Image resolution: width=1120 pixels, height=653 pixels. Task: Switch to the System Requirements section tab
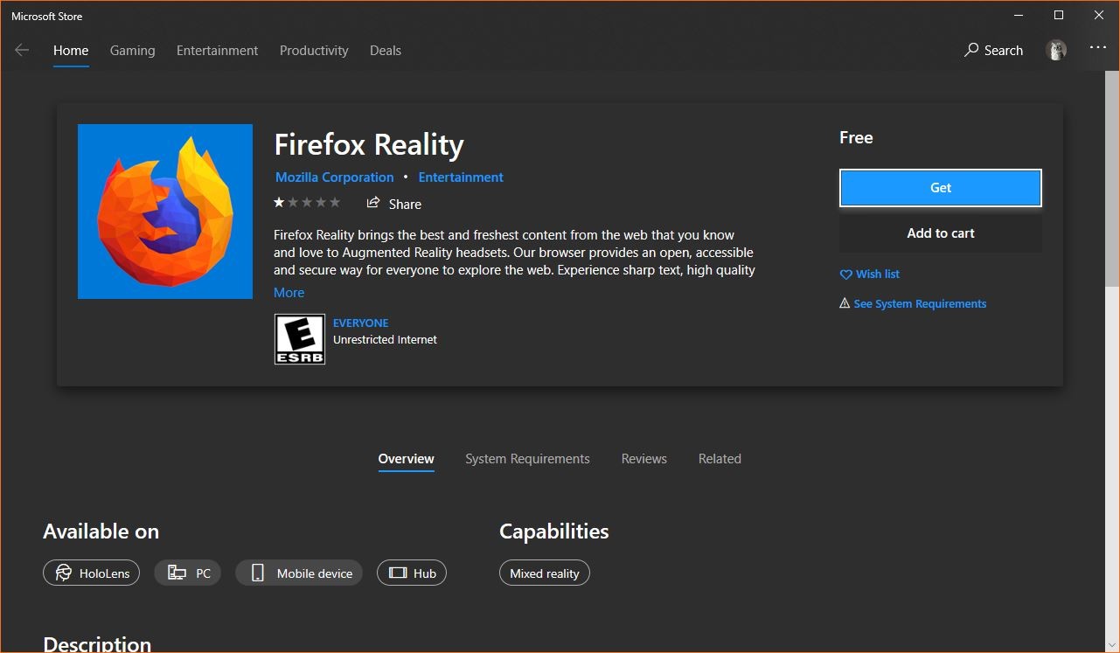click(x=527, y=459)
